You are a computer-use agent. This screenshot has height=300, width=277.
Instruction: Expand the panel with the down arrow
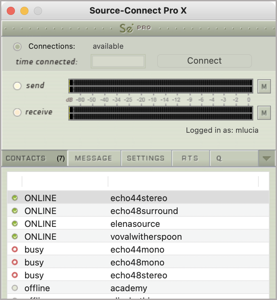click(x=267, y=158)
